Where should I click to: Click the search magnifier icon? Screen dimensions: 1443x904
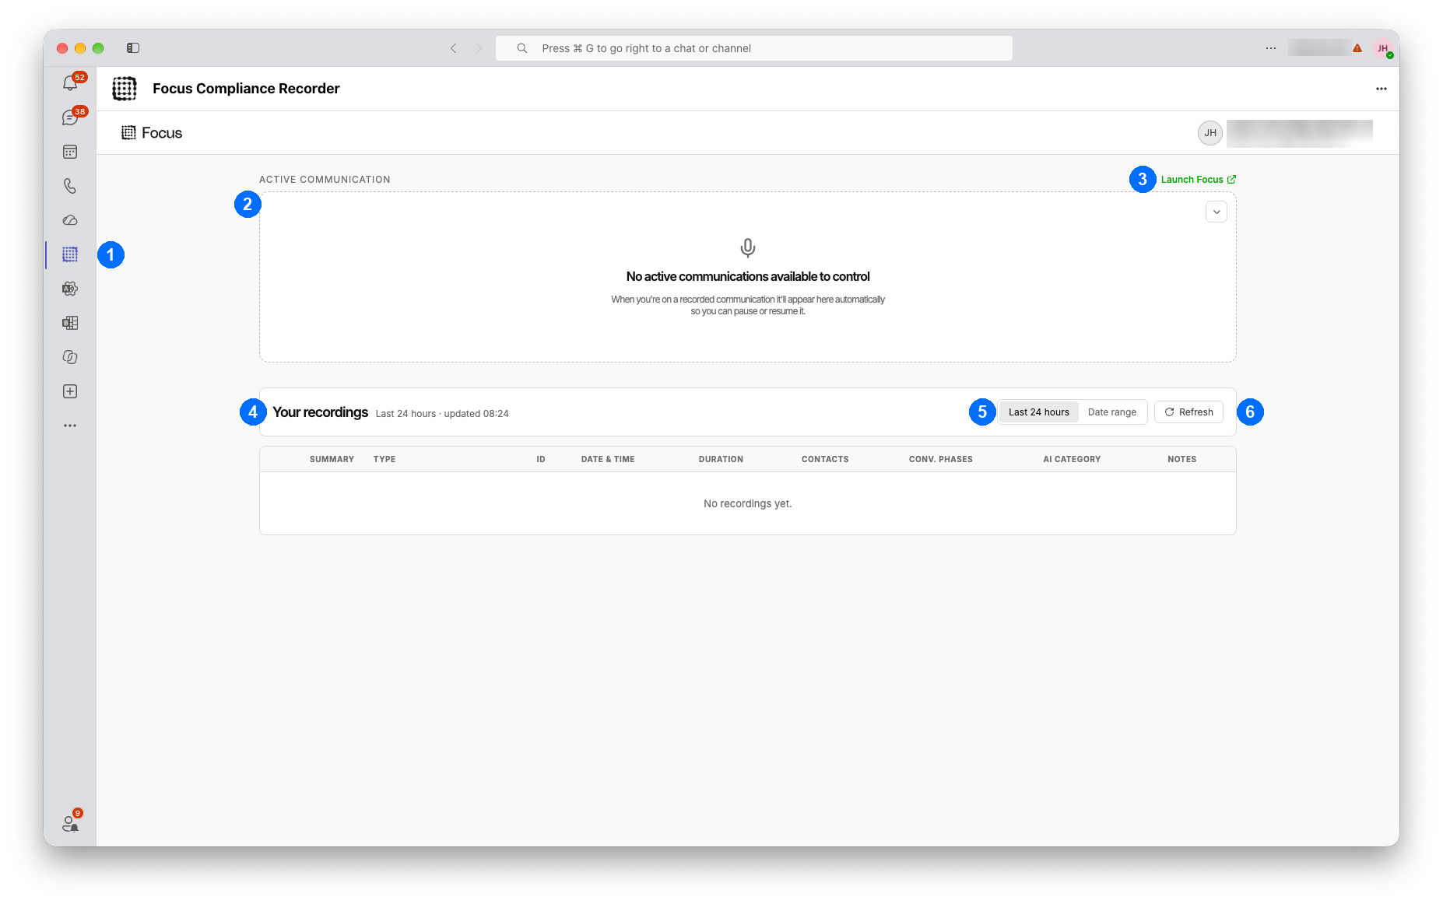click(522, 48)
